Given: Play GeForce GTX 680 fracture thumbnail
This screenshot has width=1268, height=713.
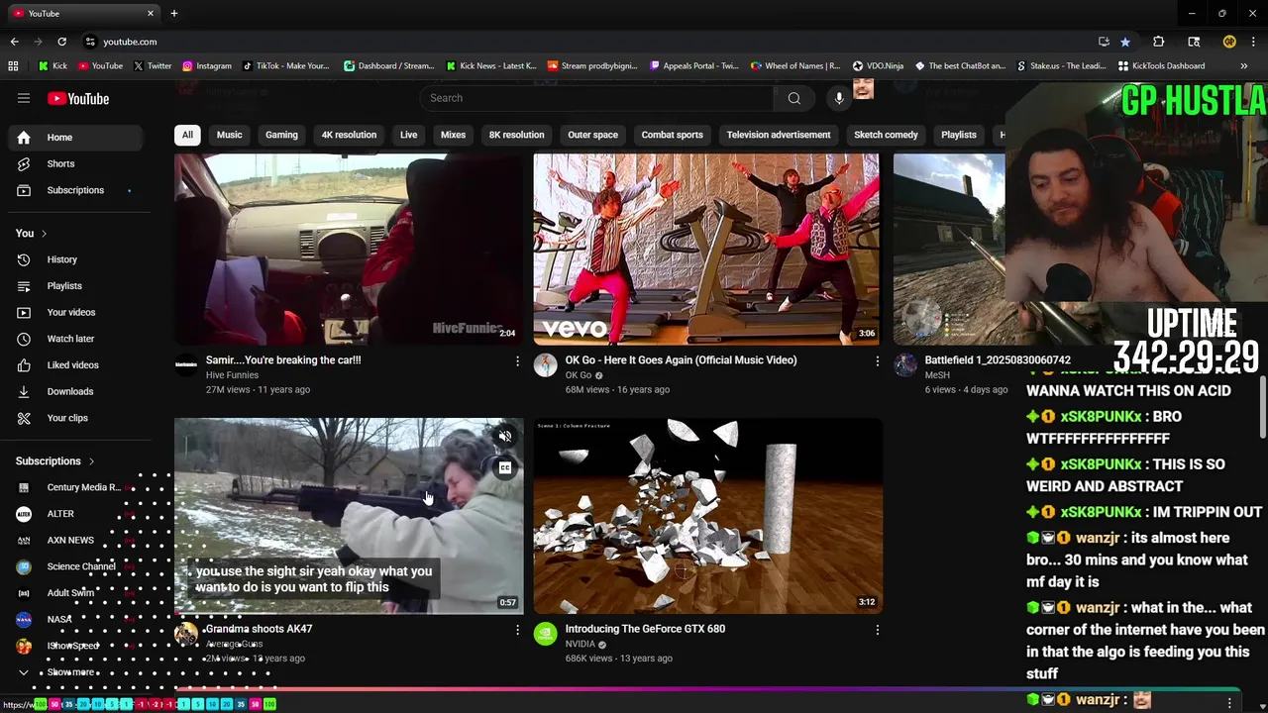Looking at the screenshot, I should pyautogui.click(x=707, y=516).
